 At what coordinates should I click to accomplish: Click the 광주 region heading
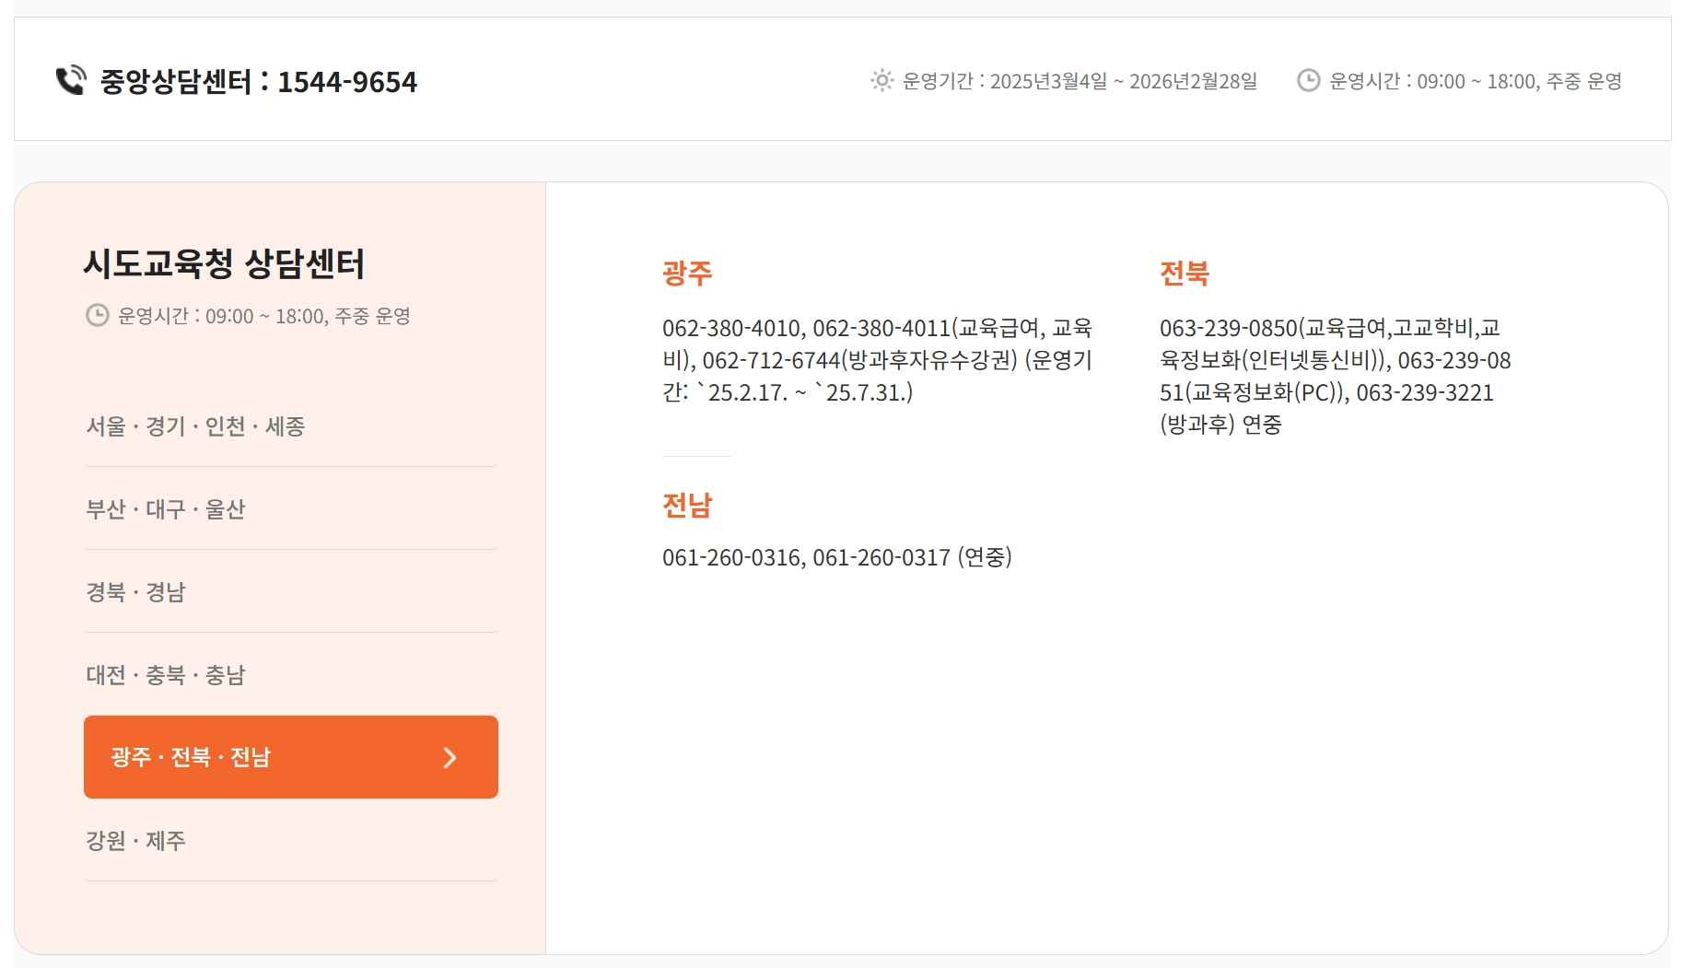[x=687, y=274]
